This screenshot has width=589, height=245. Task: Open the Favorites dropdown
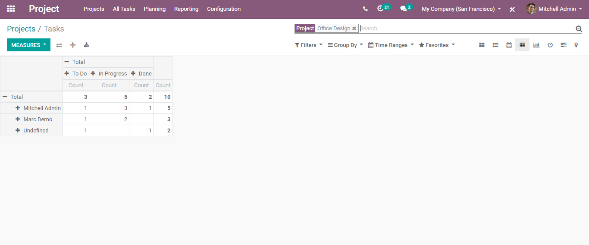(437, 45)
